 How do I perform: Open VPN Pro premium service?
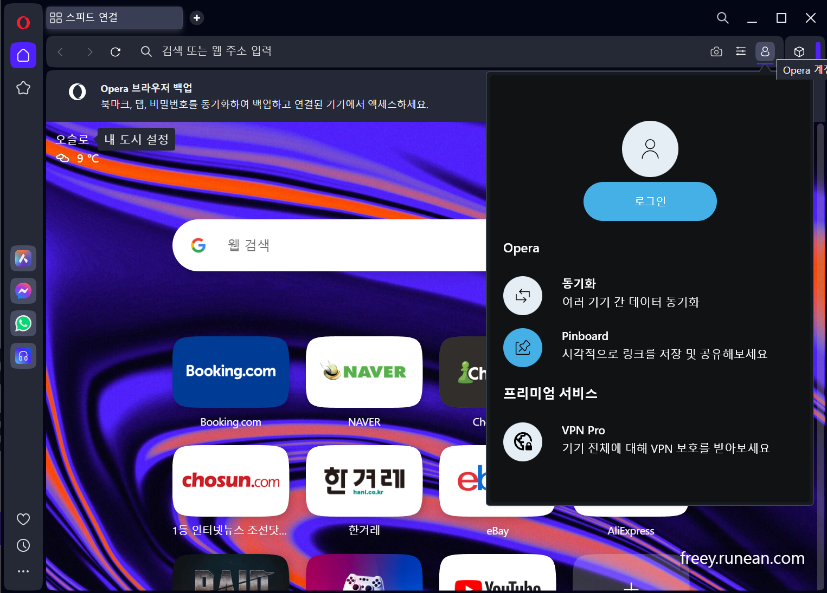pos(650,442)
